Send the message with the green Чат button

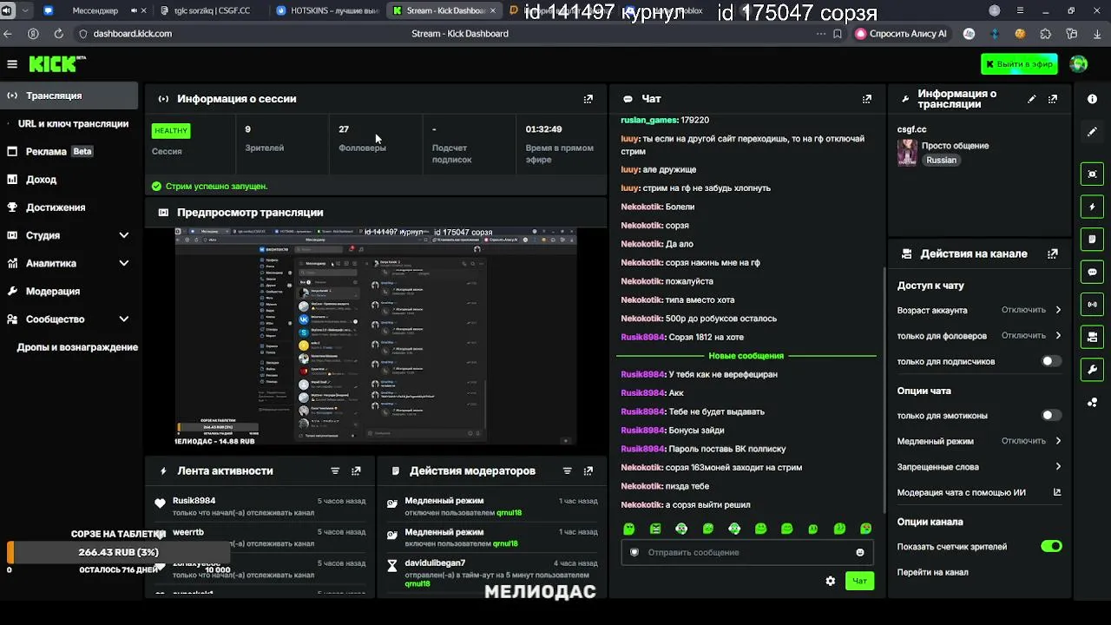tap(859, 581)
